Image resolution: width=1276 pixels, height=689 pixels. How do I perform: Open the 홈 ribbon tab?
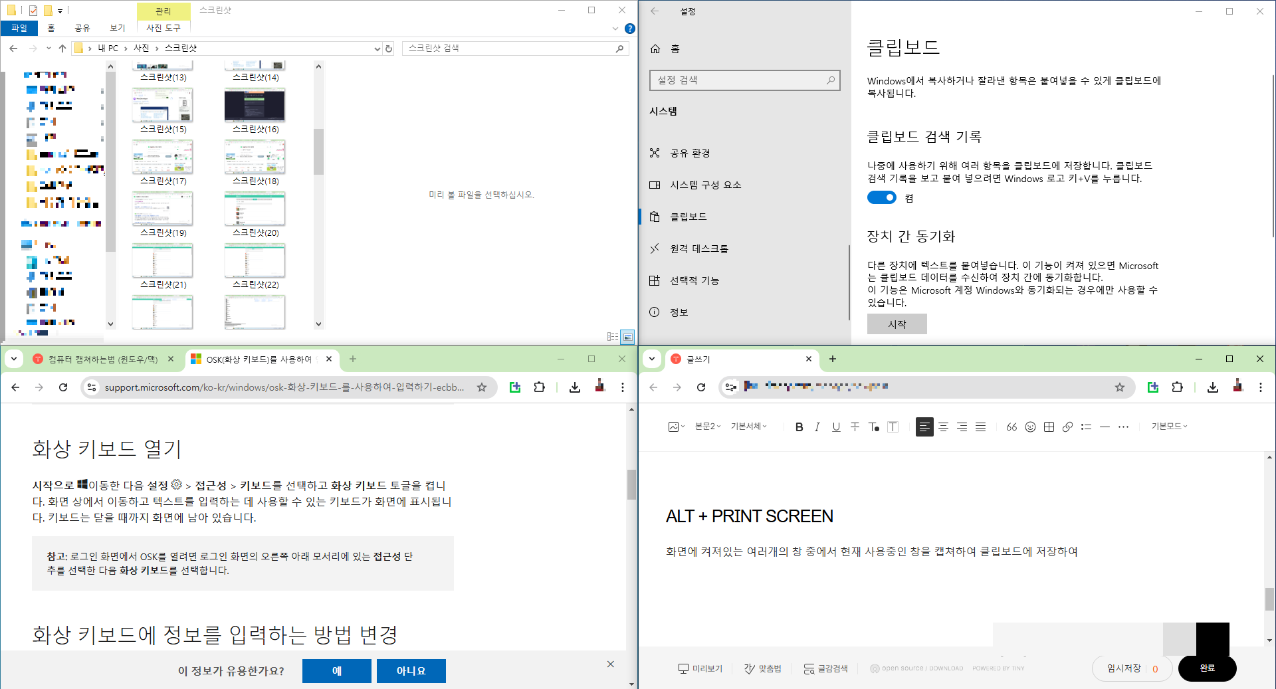click(51, 28)
